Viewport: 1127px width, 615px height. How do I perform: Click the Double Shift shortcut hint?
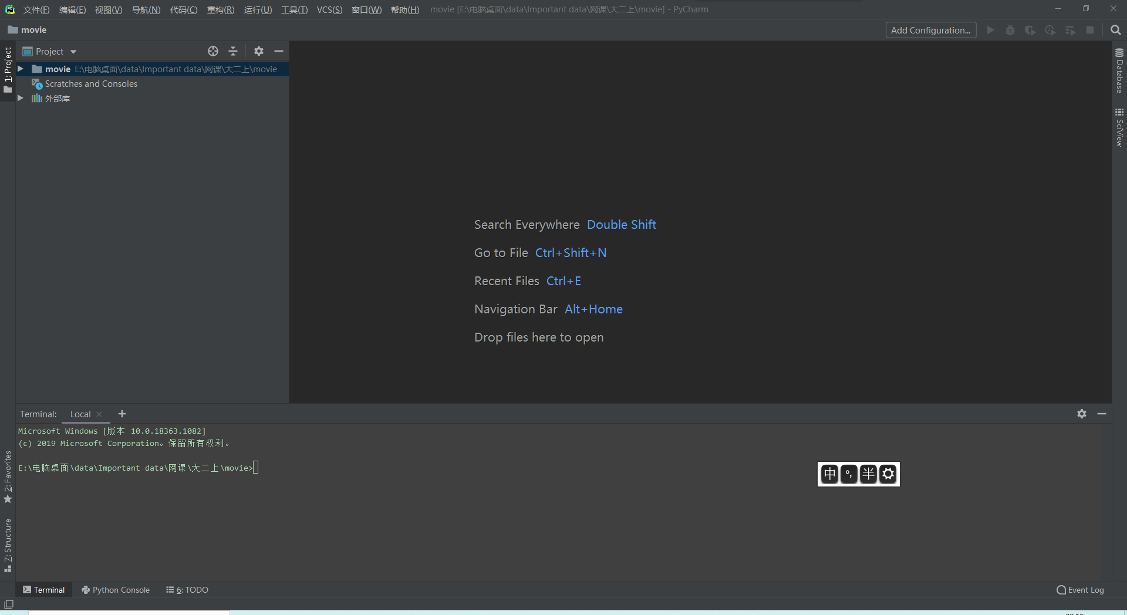pyautogui.click(x=622, y=225)
